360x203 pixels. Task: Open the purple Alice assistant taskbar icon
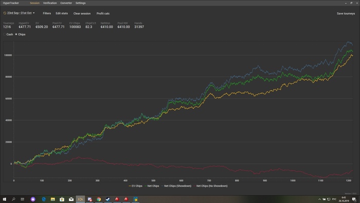(33, 199)
